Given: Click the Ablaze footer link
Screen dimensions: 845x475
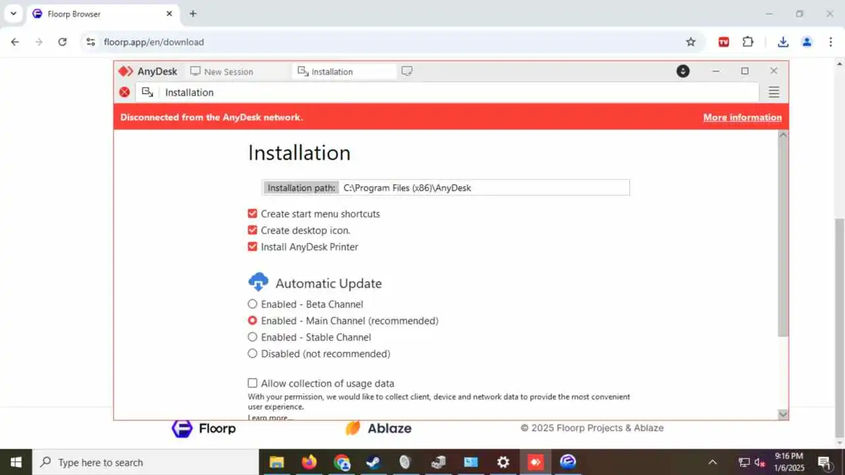Looking at the screenshot, I should pos(378,428).
